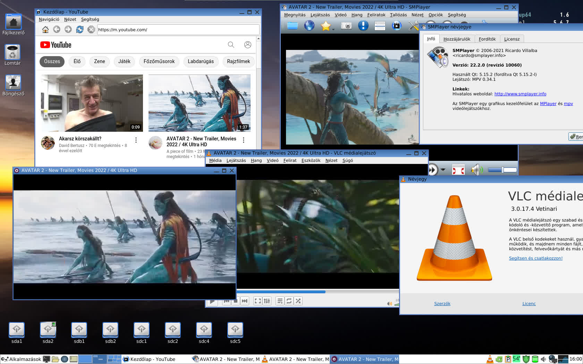Open the Szerzők link in VLC about

coord(442,304)
